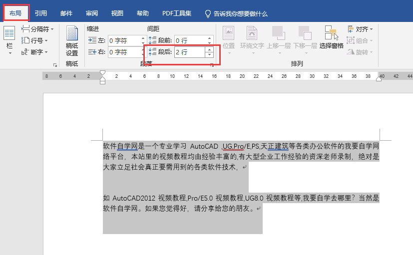Click the 排列 arrange group label
This screenshot has height=255, width=413.
tap(297, 64)
